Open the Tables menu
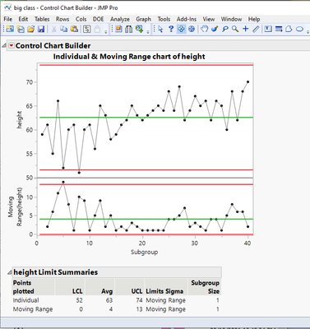Viewport: 310px width, 329px height. coord(42,19)
